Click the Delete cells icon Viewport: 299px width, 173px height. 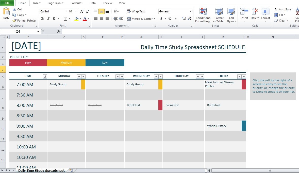255,11
